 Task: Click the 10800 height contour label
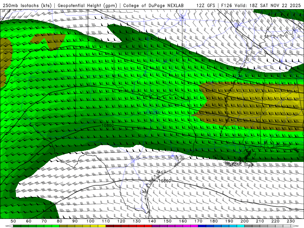[108, 125]
